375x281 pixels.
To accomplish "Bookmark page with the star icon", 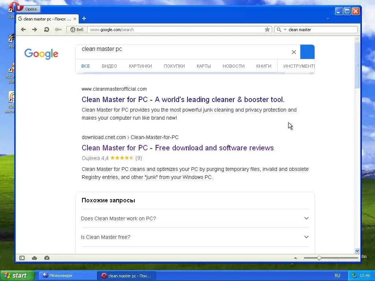I will [x=267, y=30].
